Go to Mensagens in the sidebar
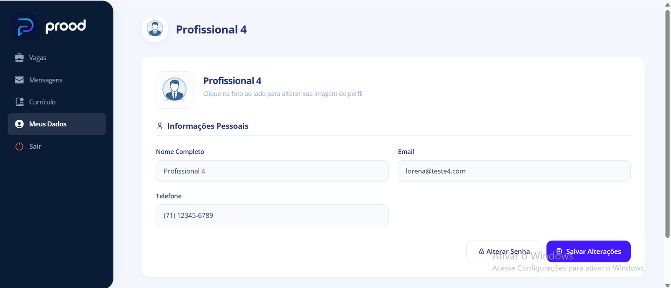The image size is (671, 288). (x=57, y=80)
